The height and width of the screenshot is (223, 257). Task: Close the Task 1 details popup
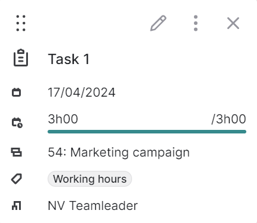pos(233,23)
